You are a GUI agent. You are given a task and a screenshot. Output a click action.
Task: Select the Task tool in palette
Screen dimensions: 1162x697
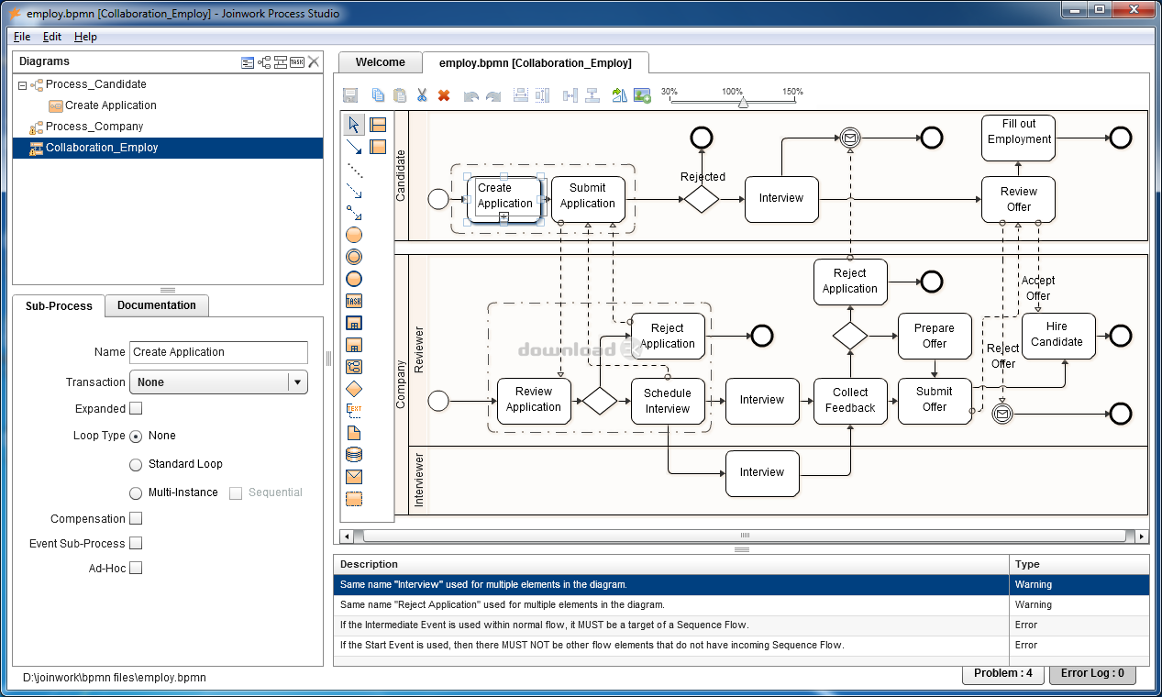354,301
